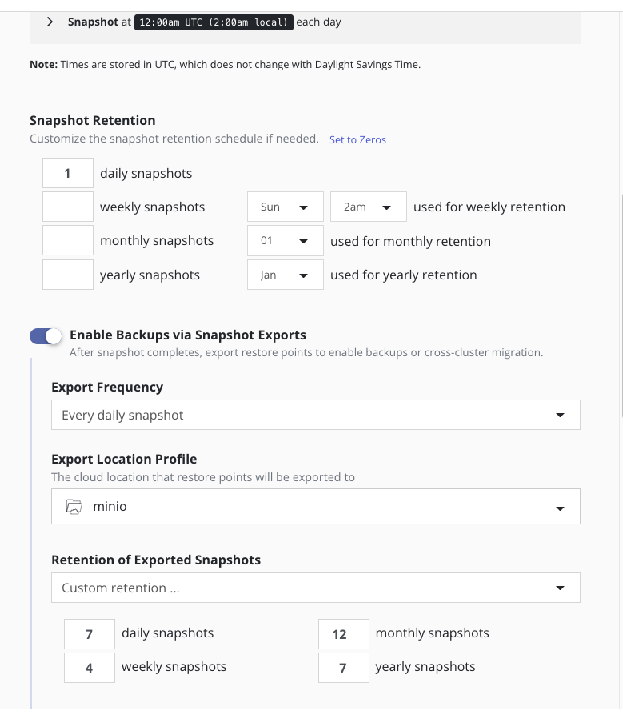
Task: Open the 01 day-of-month dropdown
Action: (x=285, y=240)
